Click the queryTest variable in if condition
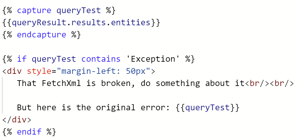The image size is (298, 140). pos(54,59)
